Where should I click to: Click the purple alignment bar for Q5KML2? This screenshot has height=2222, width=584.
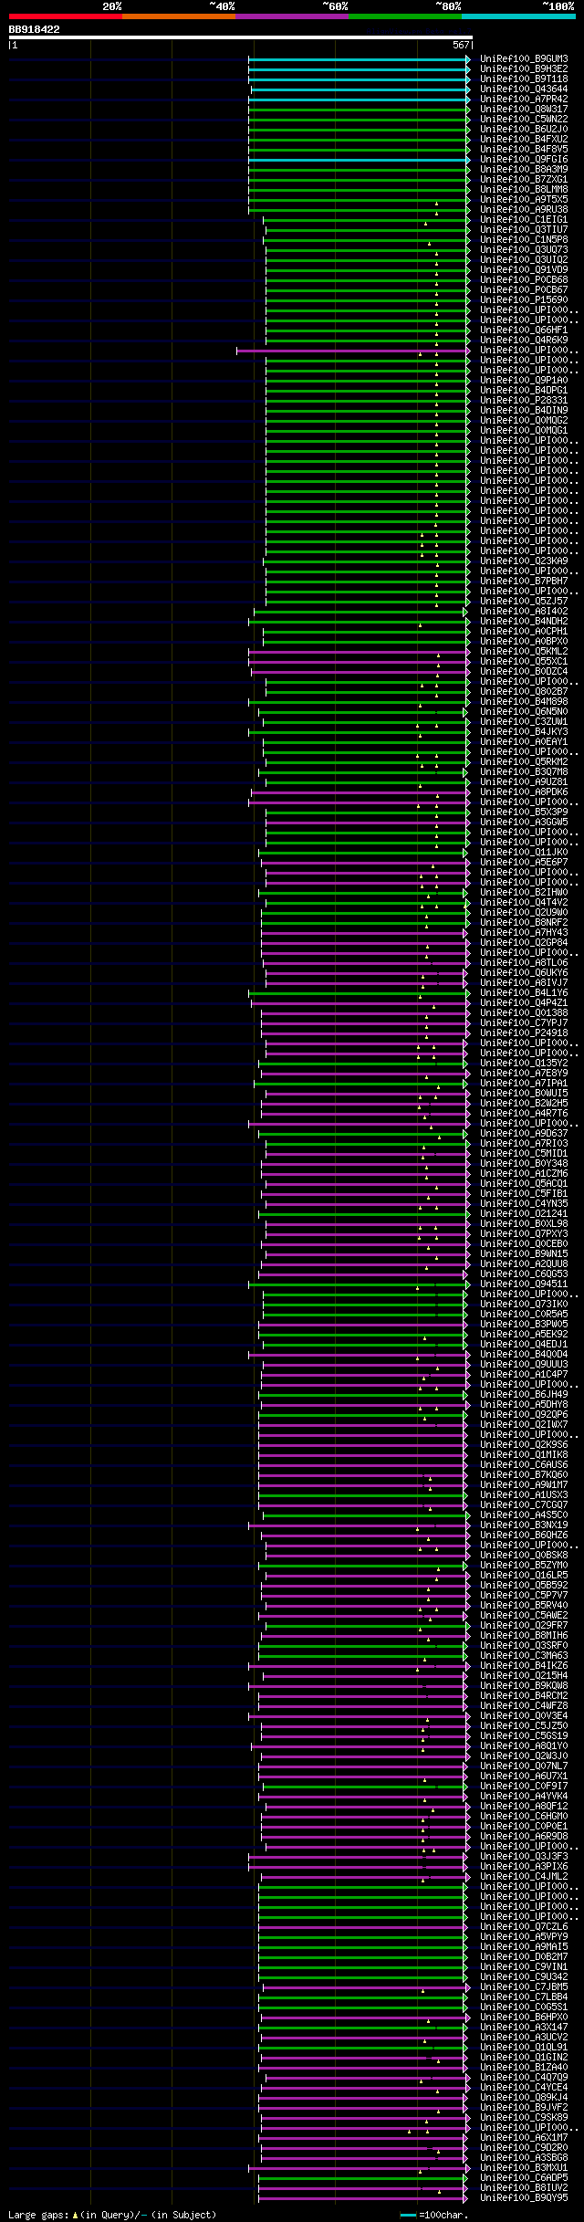tap(359, 652)
